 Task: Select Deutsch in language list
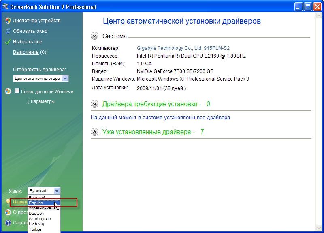pyautogui.click(x=44, y=214)
